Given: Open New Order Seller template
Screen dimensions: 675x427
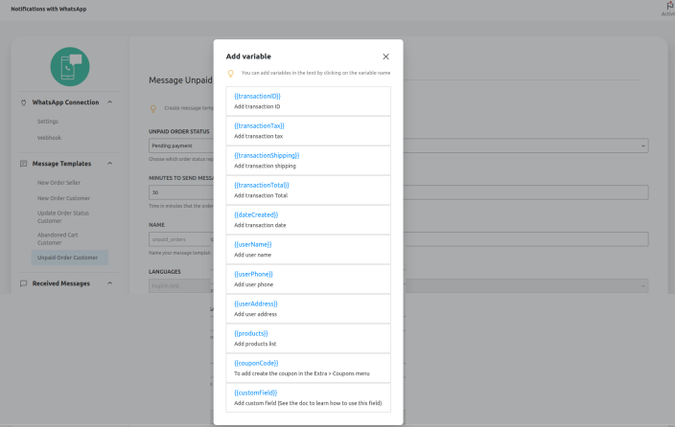Looking at the screenshot, I should 58,182.
